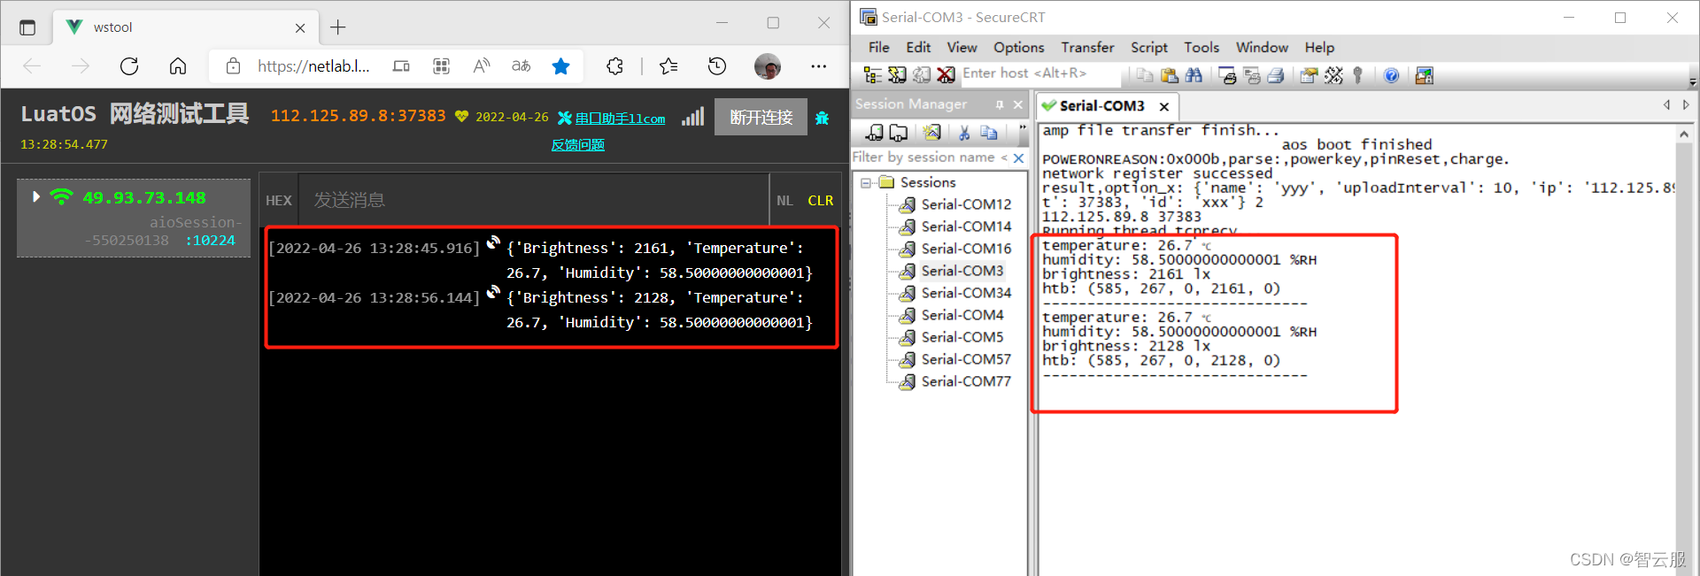Expand Session Manager toolbar overflow chevron
This screenshot has width=1700, height=576.
pyautogui.click(x=1022, y=129)
